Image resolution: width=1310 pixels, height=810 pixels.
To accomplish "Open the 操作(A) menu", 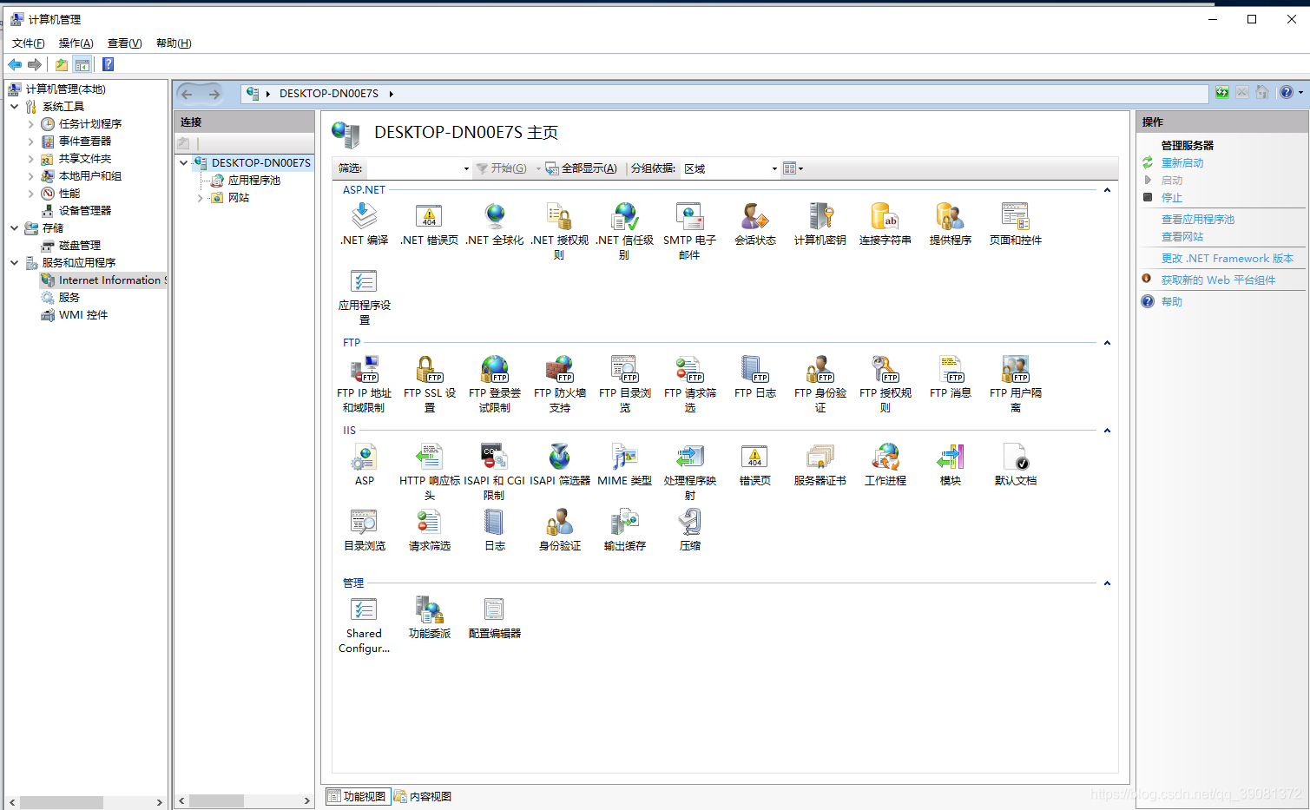I will pyautogui.click(x=76, y=43).
